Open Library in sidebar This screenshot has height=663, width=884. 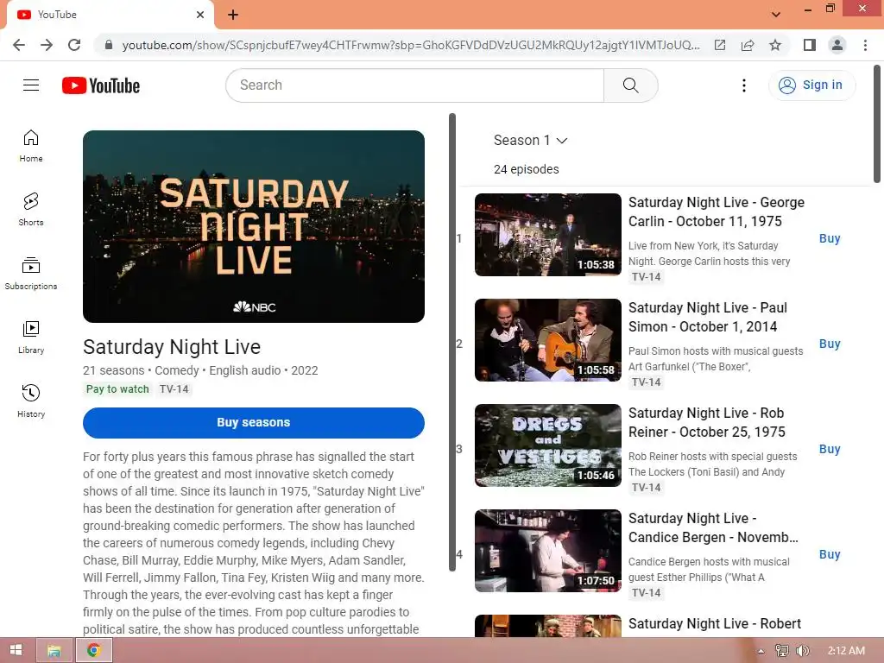click(x=31, y=338)
